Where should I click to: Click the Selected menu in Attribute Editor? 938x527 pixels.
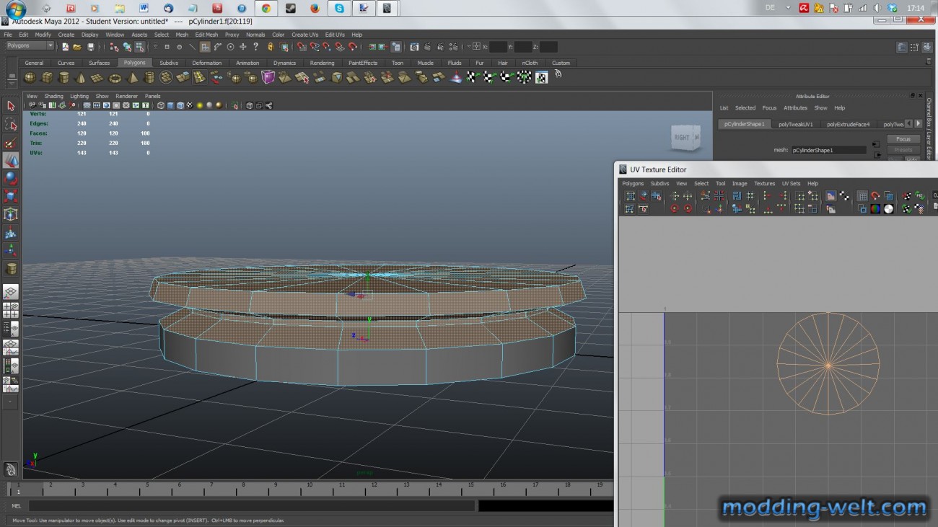745,108
